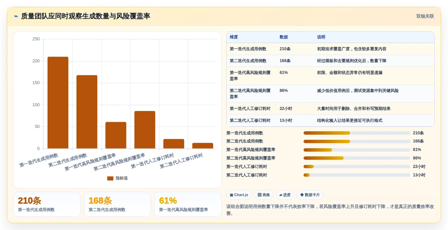Click the table cell 减少低价值用例后，测试资源集中到关键风险
Screen dimensions: 448x230
coord(358,91)
